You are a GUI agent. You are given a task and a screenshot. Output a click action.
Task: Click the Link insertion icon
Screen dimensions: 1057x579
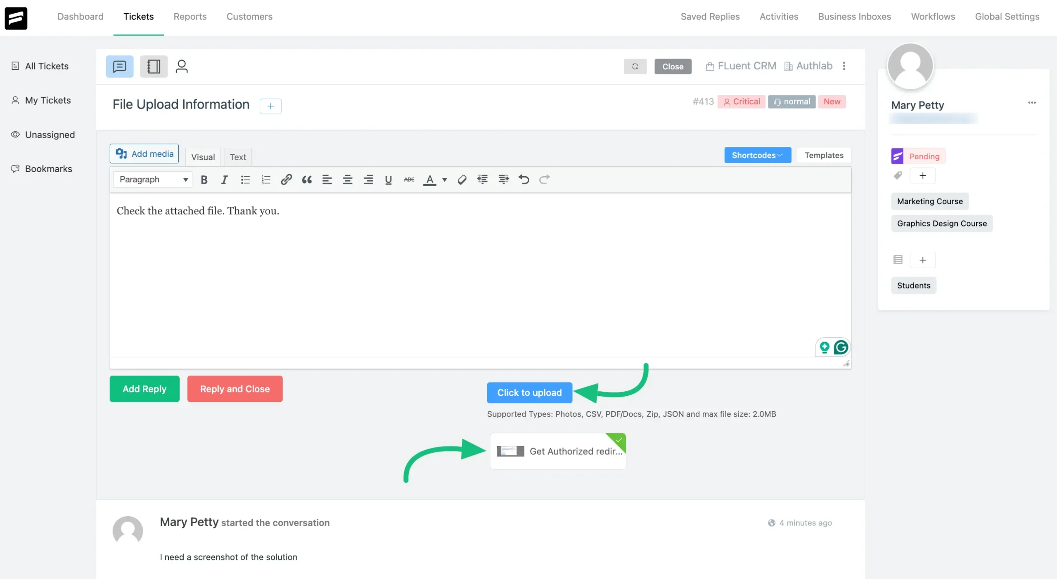[x=286, y=180]
